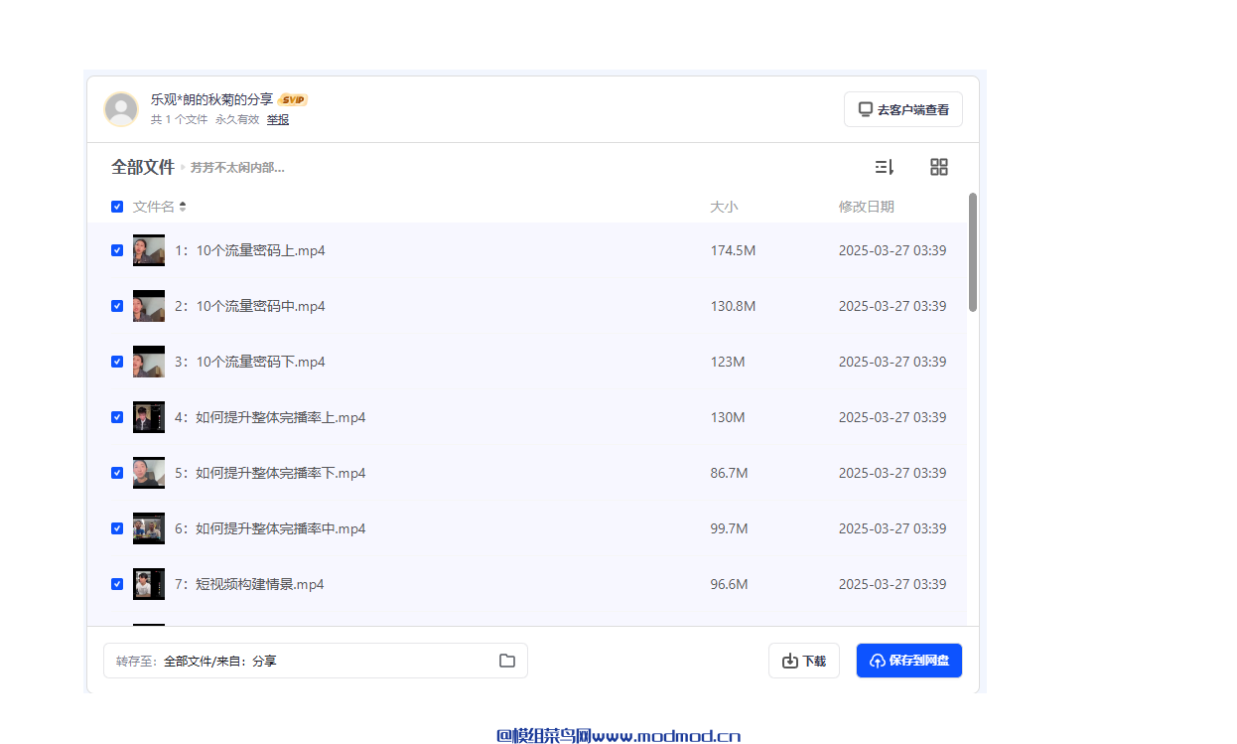Click the sharer name 乐观*朗的秋菊的分享
Viewport: 1237px width, 744px height.
tap(211, 99)
